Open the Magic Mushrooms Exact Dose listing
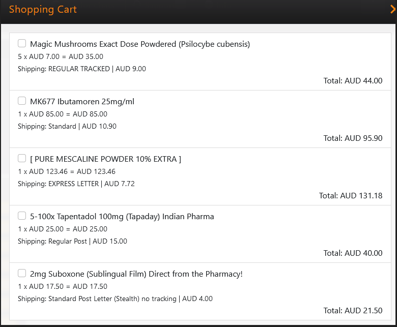This screenshot has height=327, width=397. tap(140, 44)
